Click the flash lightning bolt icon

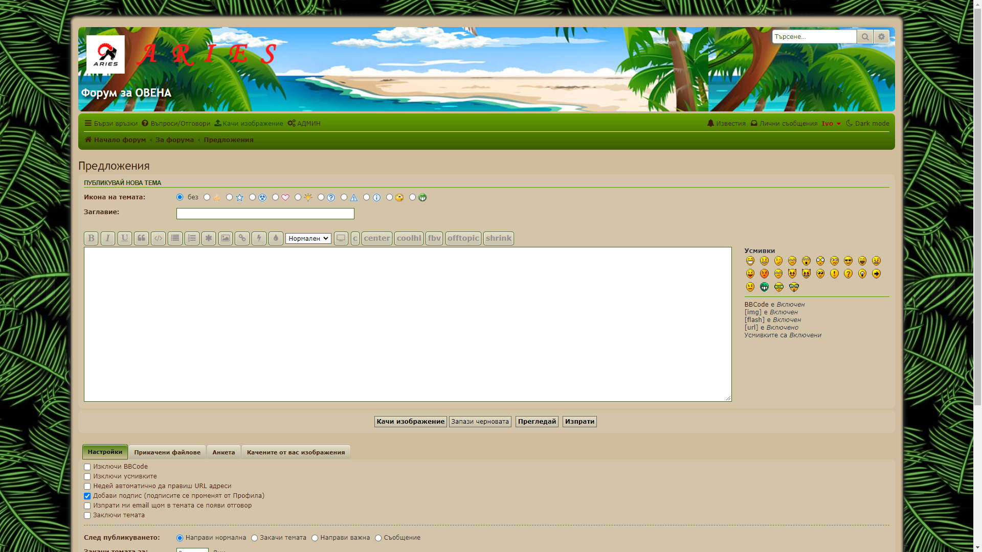coord(259,238)
